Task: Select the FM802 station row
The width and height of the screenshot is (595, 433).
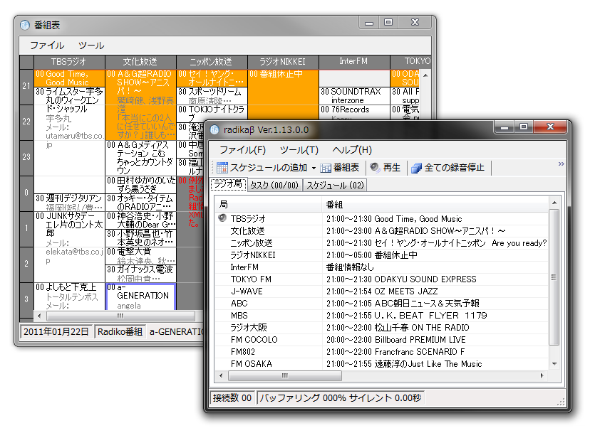Action: point(382,352)
